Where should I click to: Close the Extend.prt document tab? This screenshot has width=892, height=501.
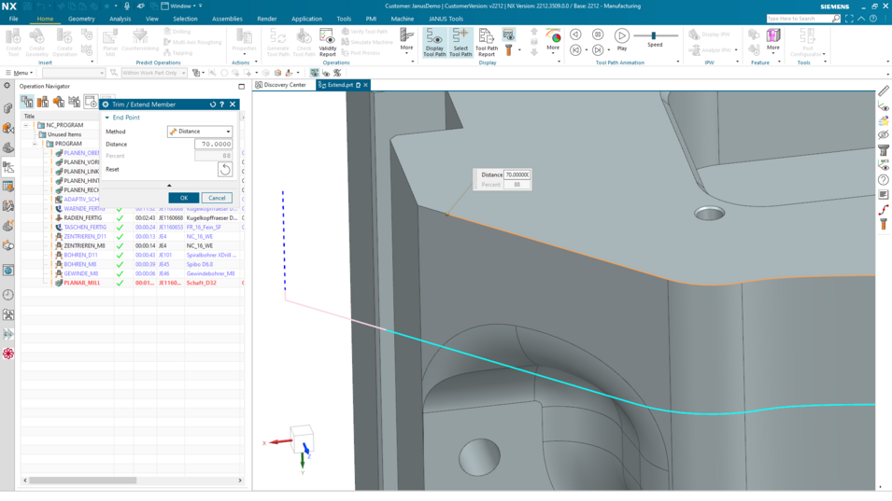pyautogui.click(x=366, y=85)
